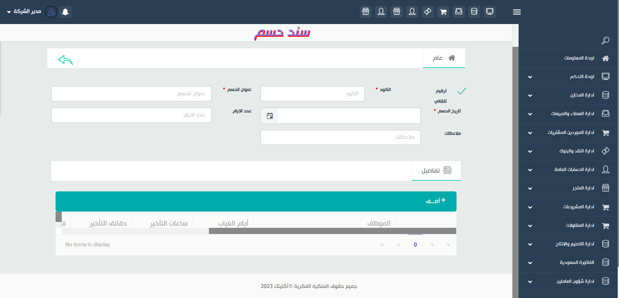Click the database icon beside الفاتورة السعودية

tap(605, 262)
